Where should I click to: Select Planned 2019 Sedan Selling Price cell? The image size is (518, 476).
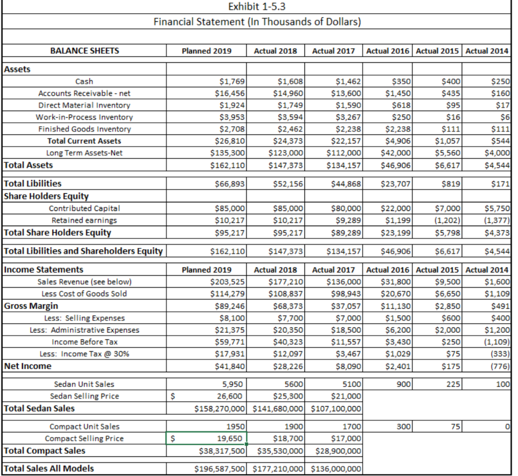coord(206,396)
